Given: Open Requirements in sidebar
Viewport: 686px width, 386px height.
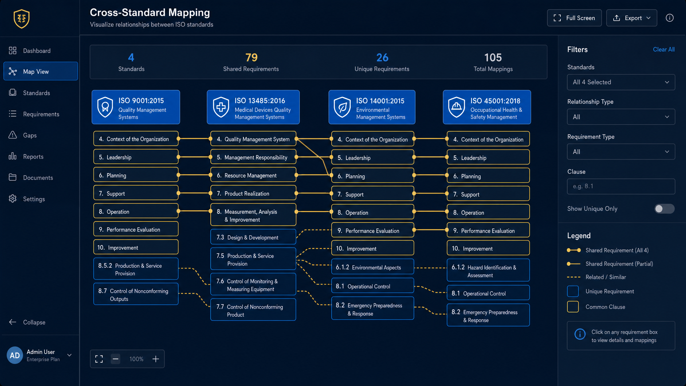Looking at the screenshot, I should click(x=41, y=114).
